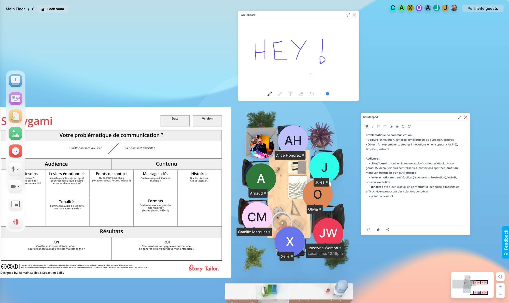
Task: Click the Lock room button
Action: coord(53,9)
